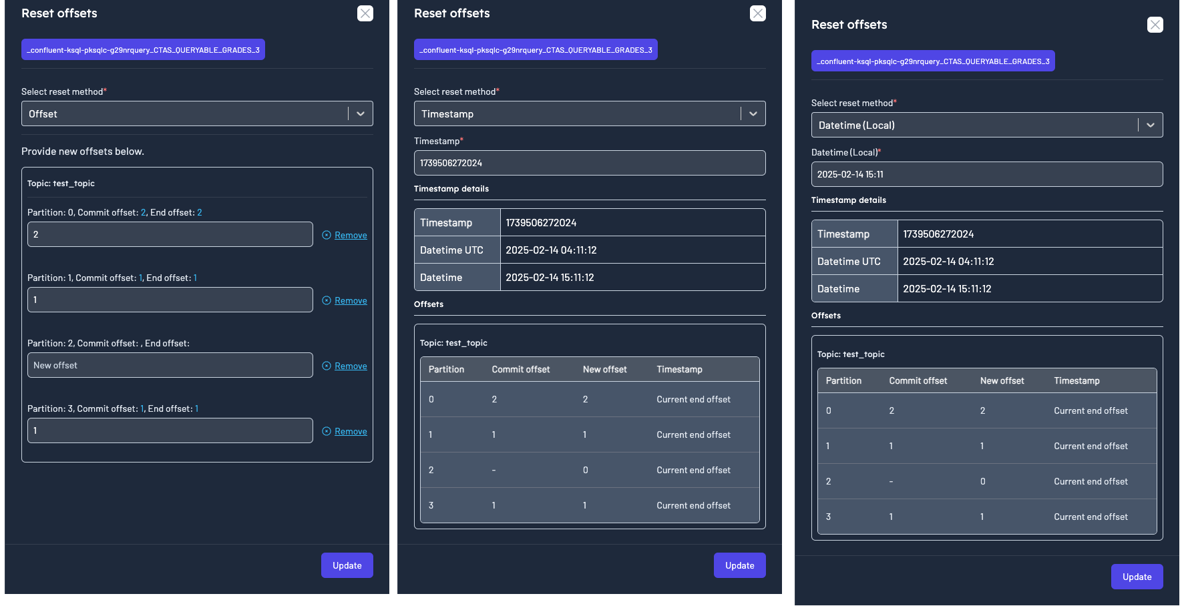Screen dimensions: 1182x606
Task: Click the X icon on the rightmost Reset offsets dialog
Action: (1155, 25)
